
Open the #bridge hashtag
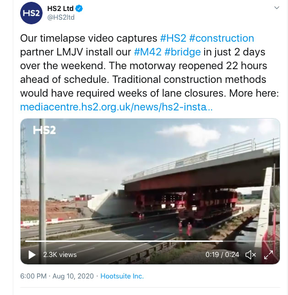pyautogui.click(x=183, y=52)
